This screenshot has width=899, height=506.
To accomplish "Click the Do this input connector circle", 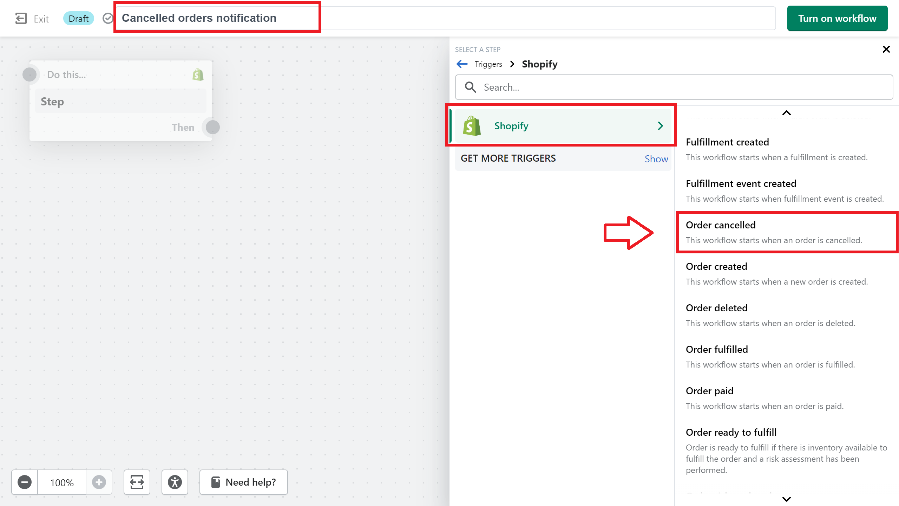I will (x=29, y=74).
